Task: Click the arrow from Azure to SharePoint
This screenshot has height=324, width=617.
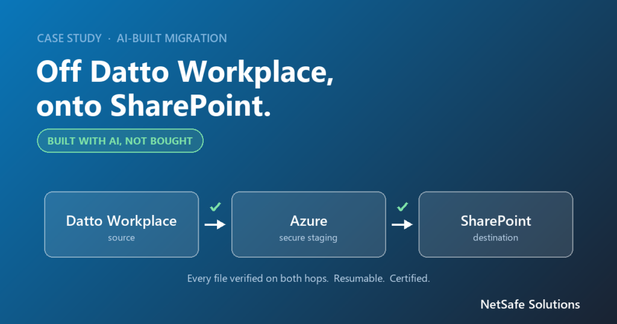Action: click(402, 225)
